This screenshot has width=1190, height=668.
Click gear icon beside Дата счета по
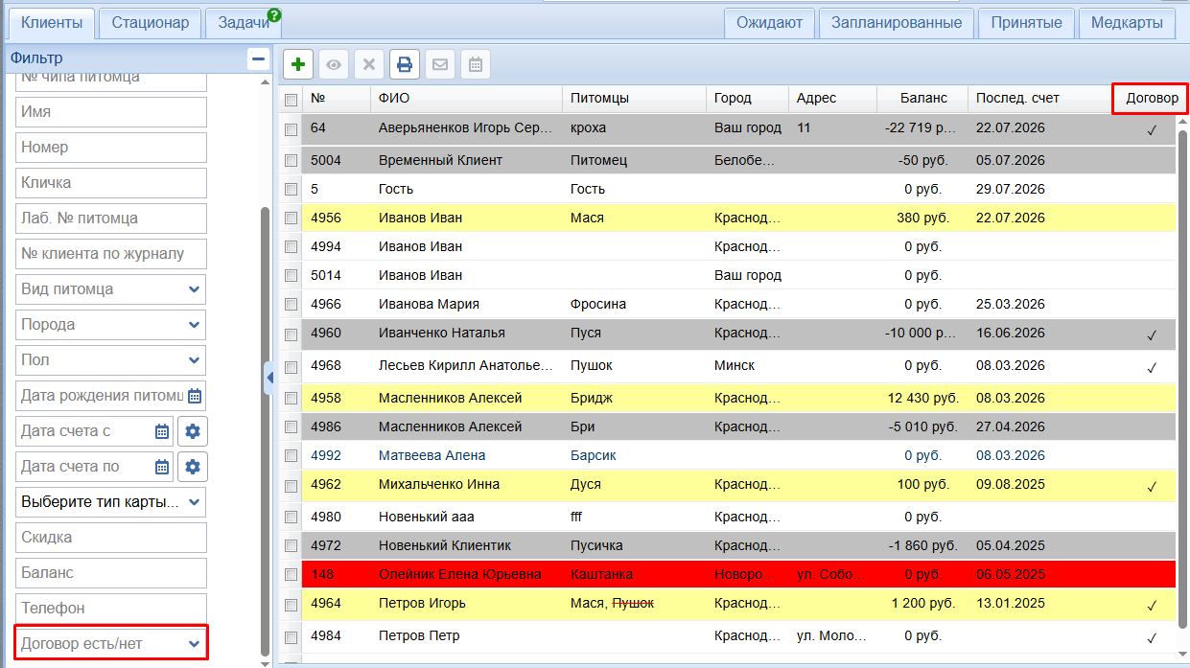(x=193, y=467)
